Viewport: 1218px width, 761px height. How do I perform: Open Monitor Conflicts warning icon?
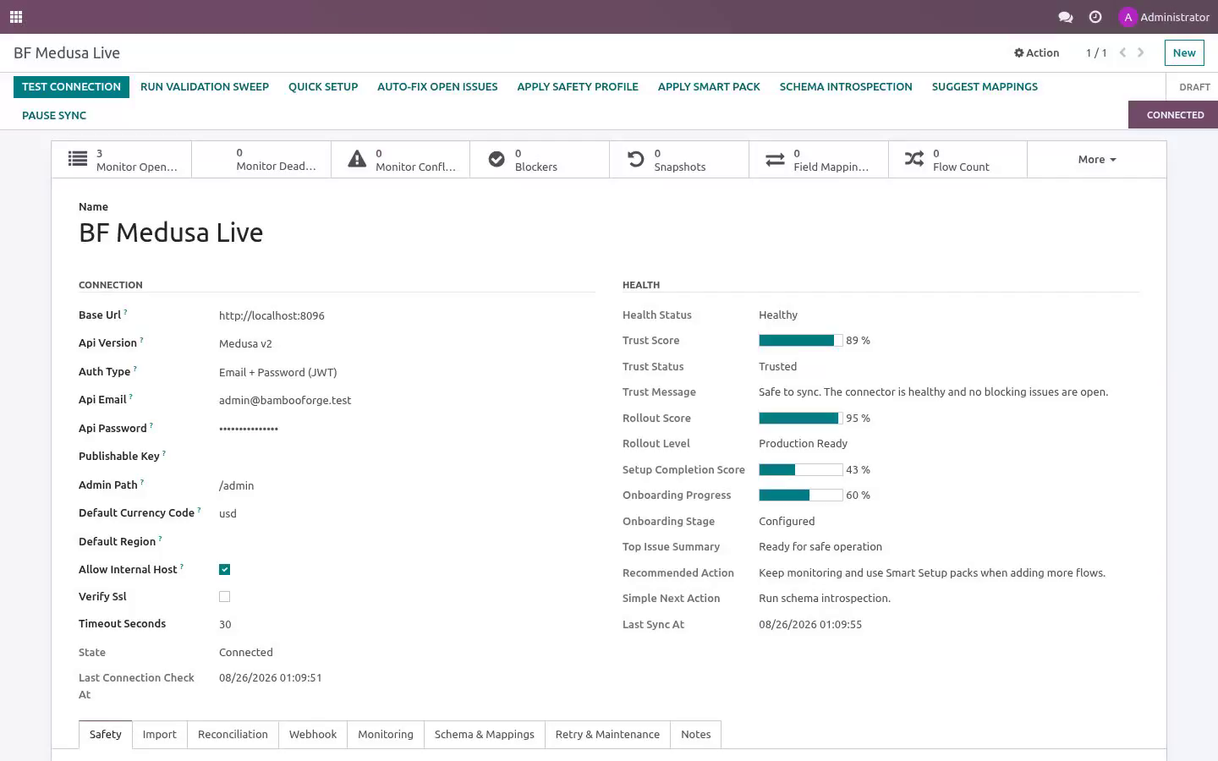click(358, 159)
